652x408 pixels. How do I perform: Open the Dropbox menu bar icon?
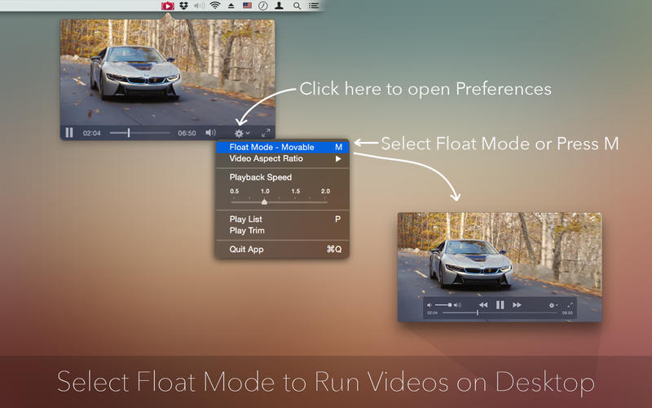coord(183,6)
